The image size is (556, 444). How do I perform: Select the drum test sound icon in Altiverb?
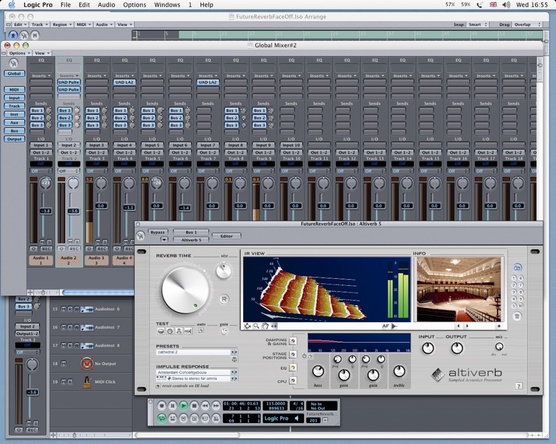point(161,331)
